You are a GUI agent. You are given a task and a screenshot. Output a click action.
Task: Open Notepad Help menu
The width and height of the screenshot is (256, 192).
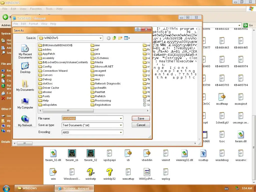tap(53, 24)
